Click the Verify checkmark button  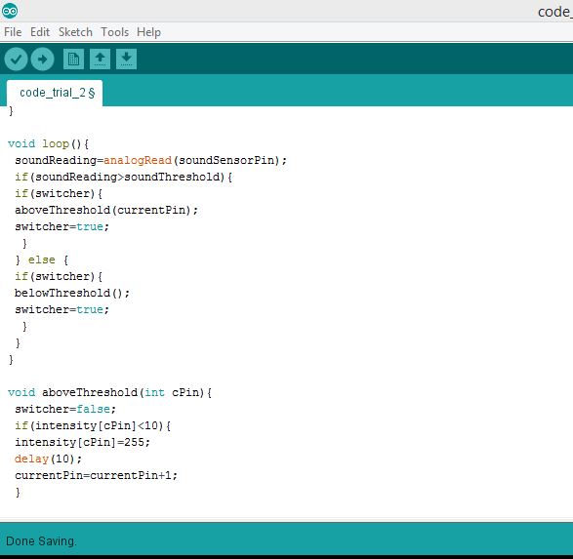pos(16,59)
